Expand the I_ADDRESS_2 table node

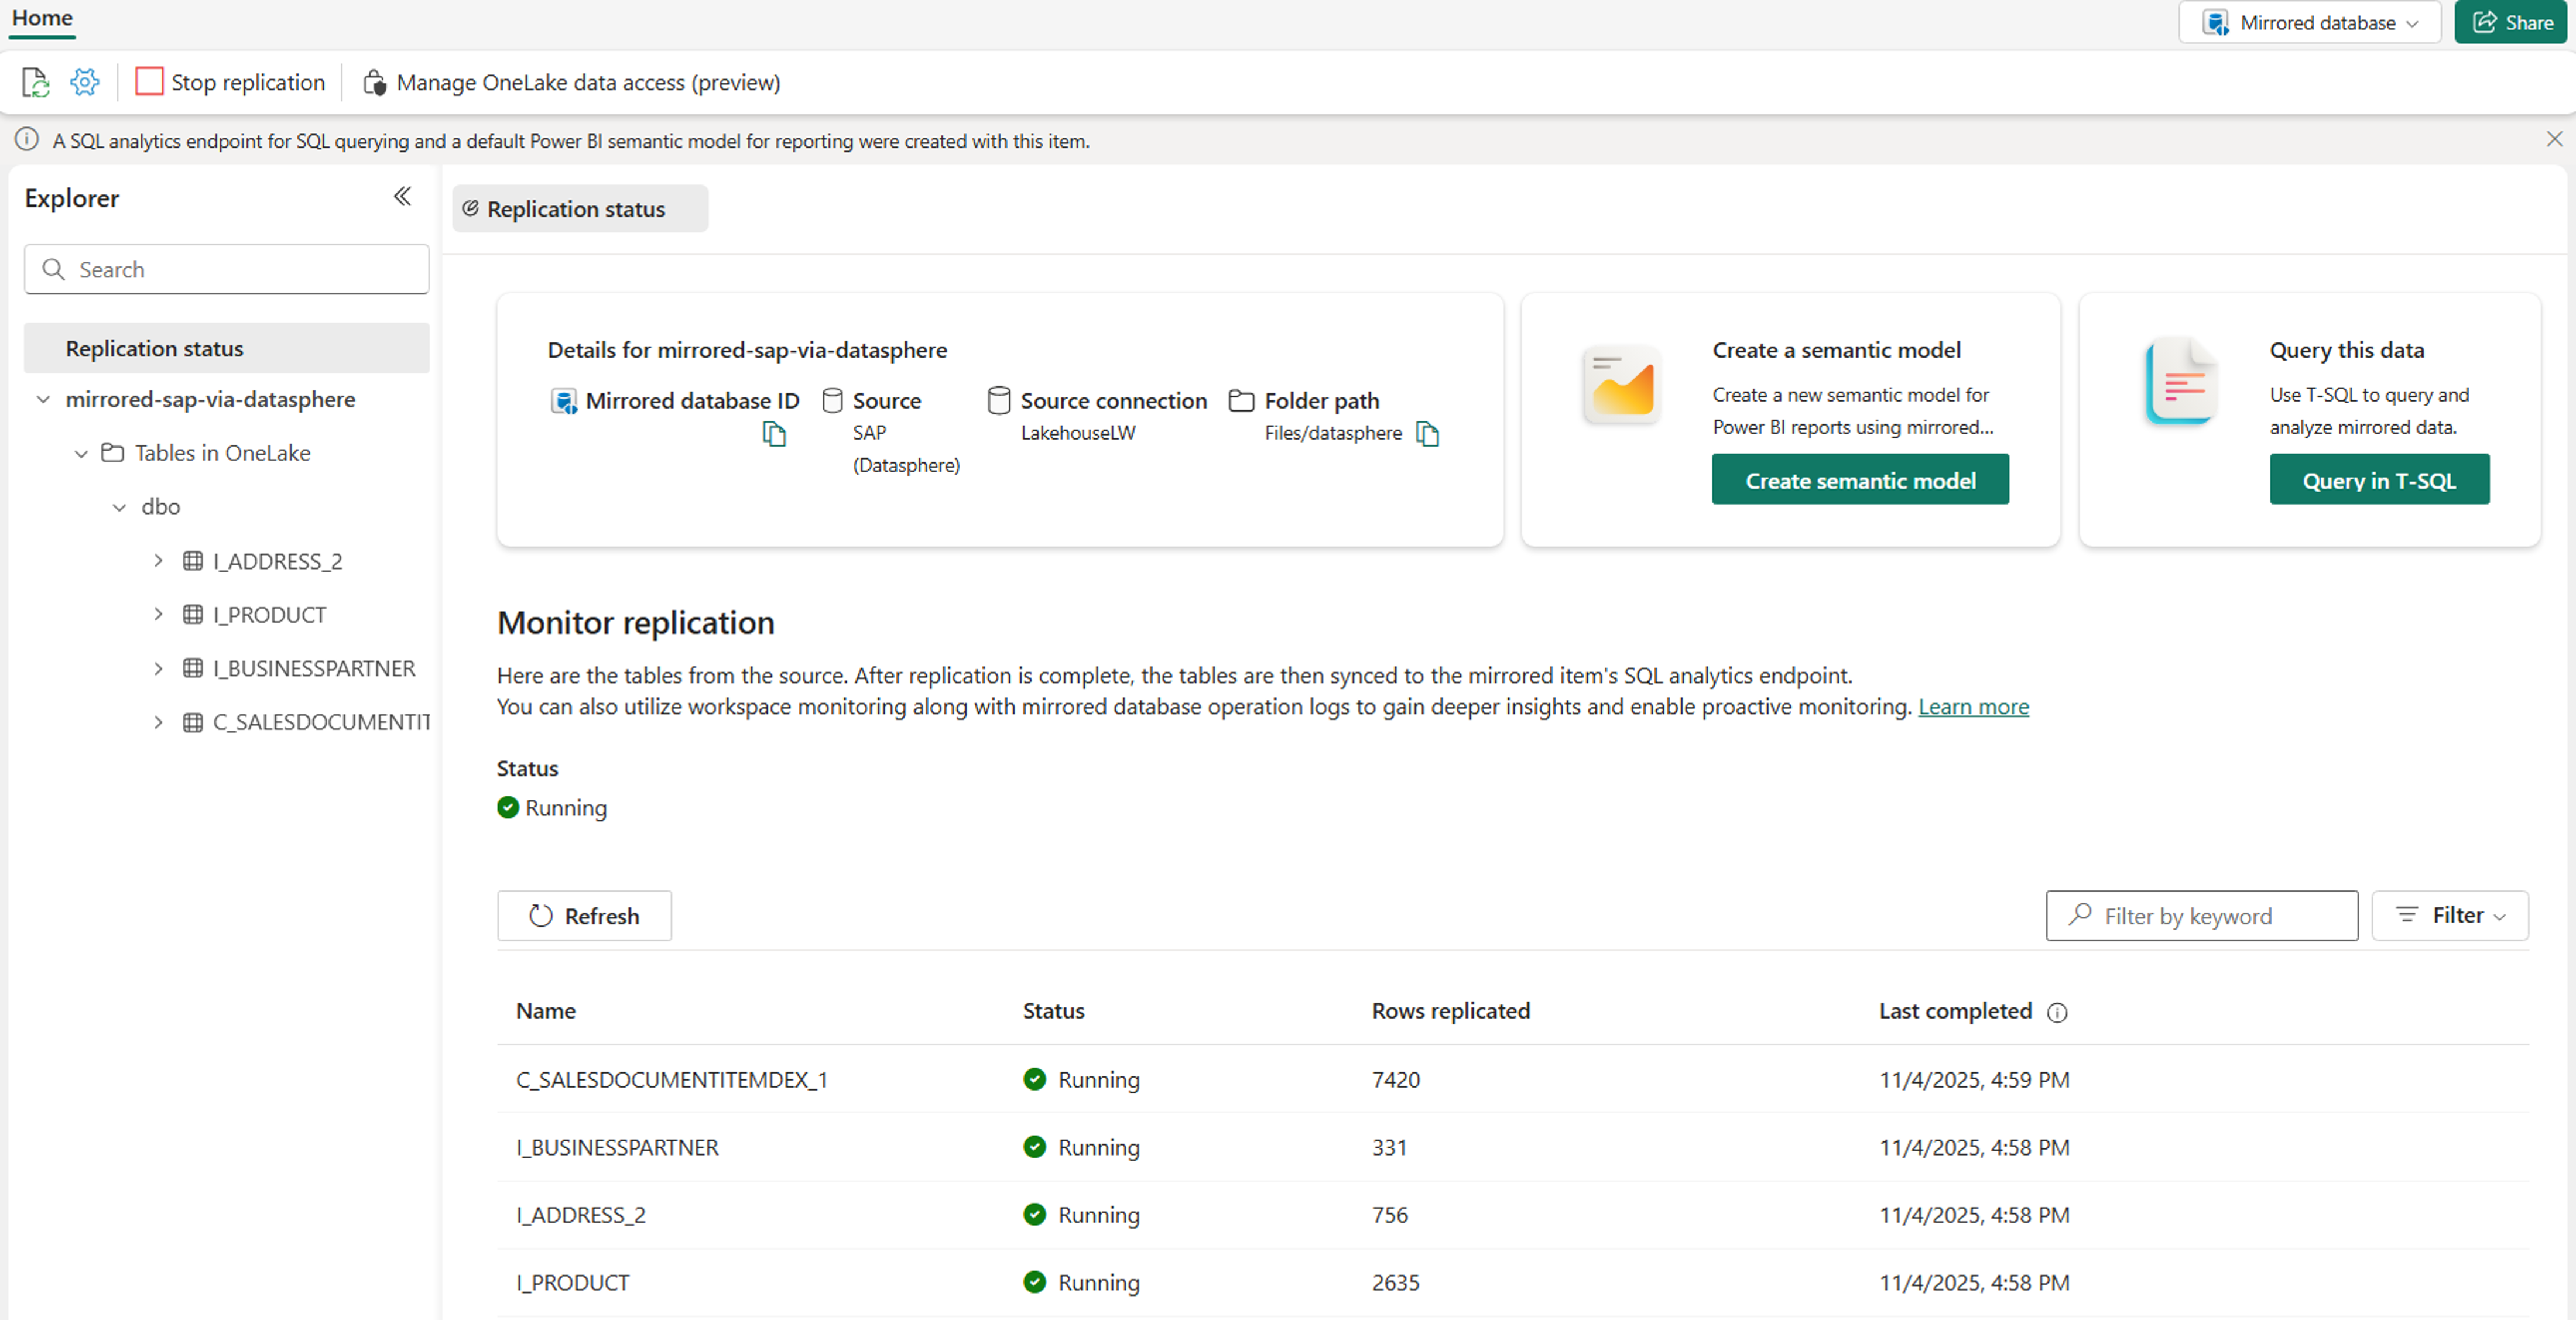(x=158, y=561)
